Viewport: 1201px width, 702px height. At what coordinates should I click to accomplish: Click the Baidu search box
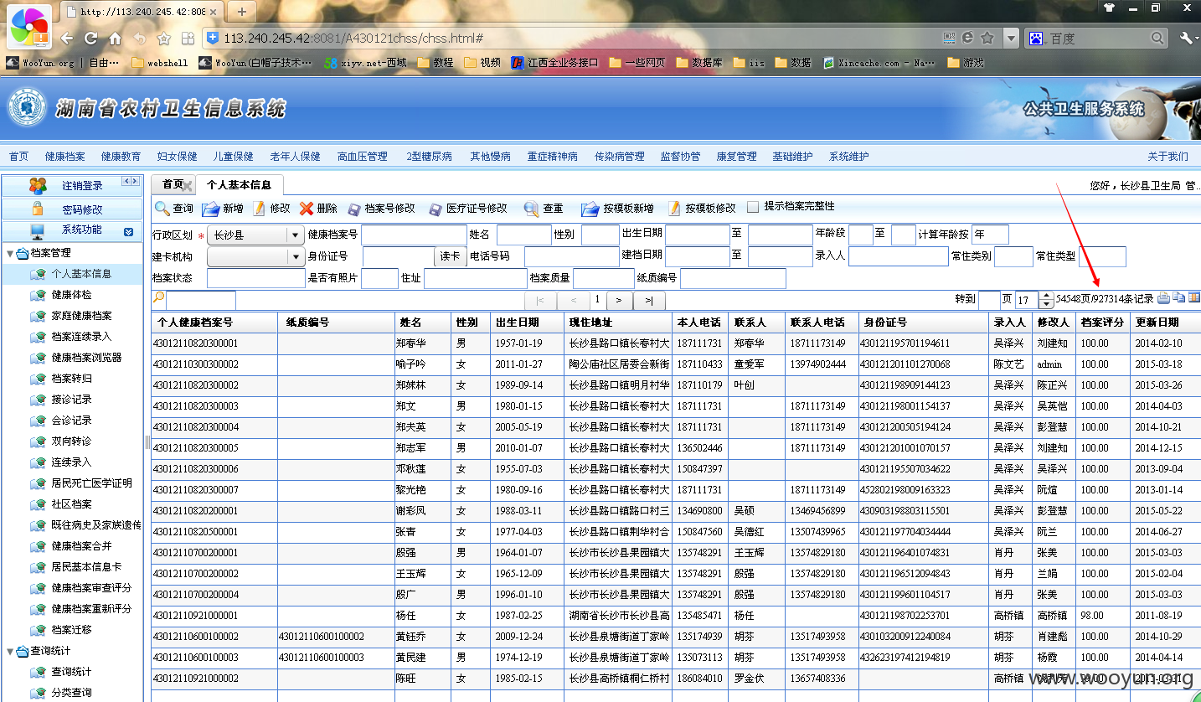(1096, 38)
